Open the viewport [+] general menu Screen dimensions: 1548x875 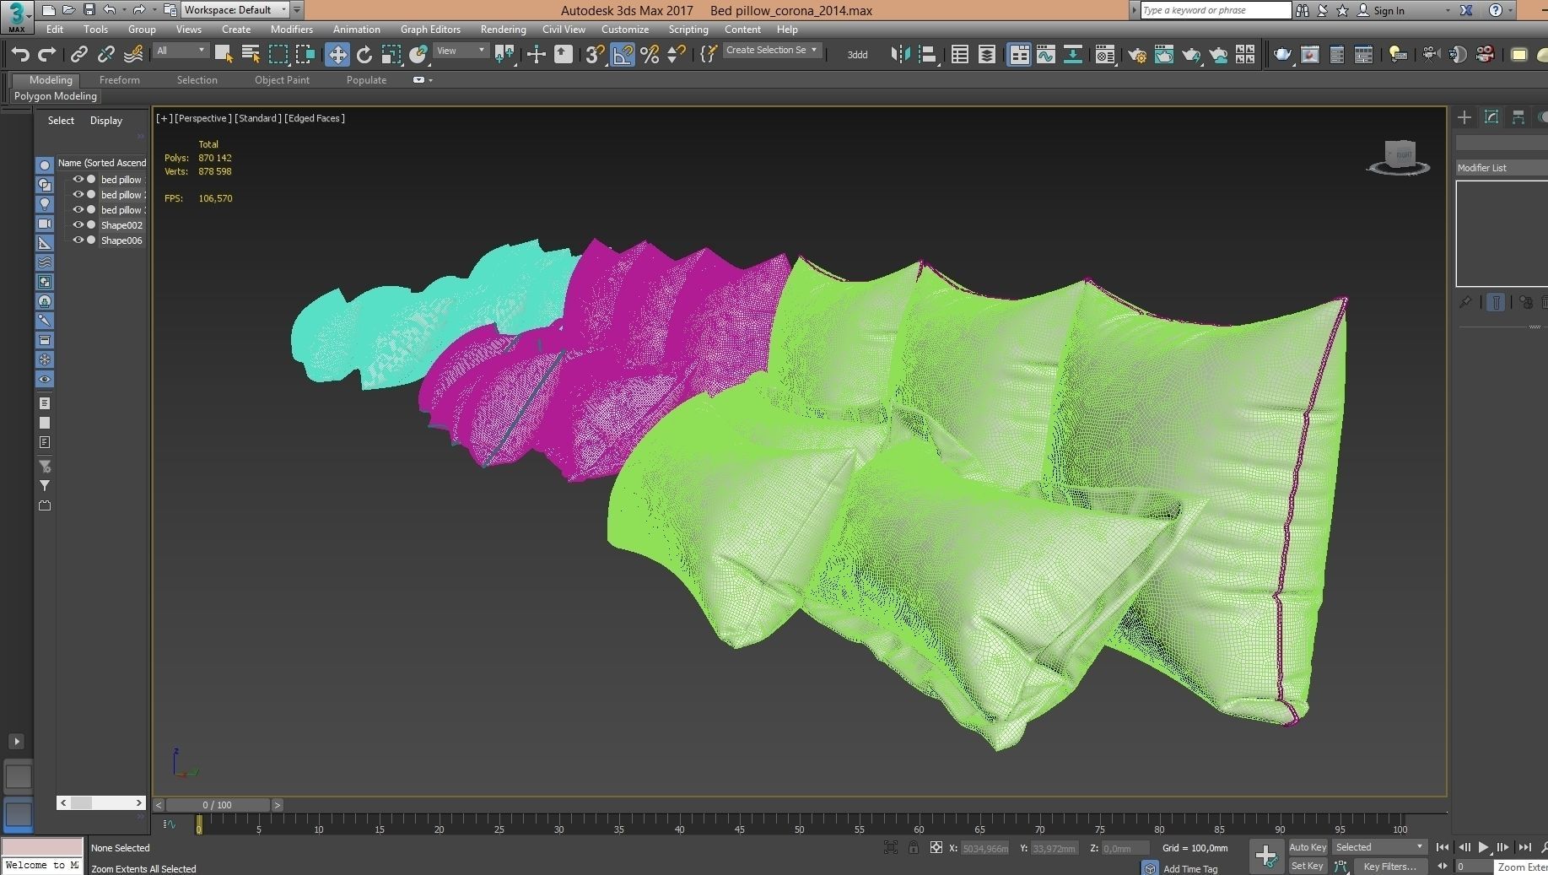(x=164, y=118)
